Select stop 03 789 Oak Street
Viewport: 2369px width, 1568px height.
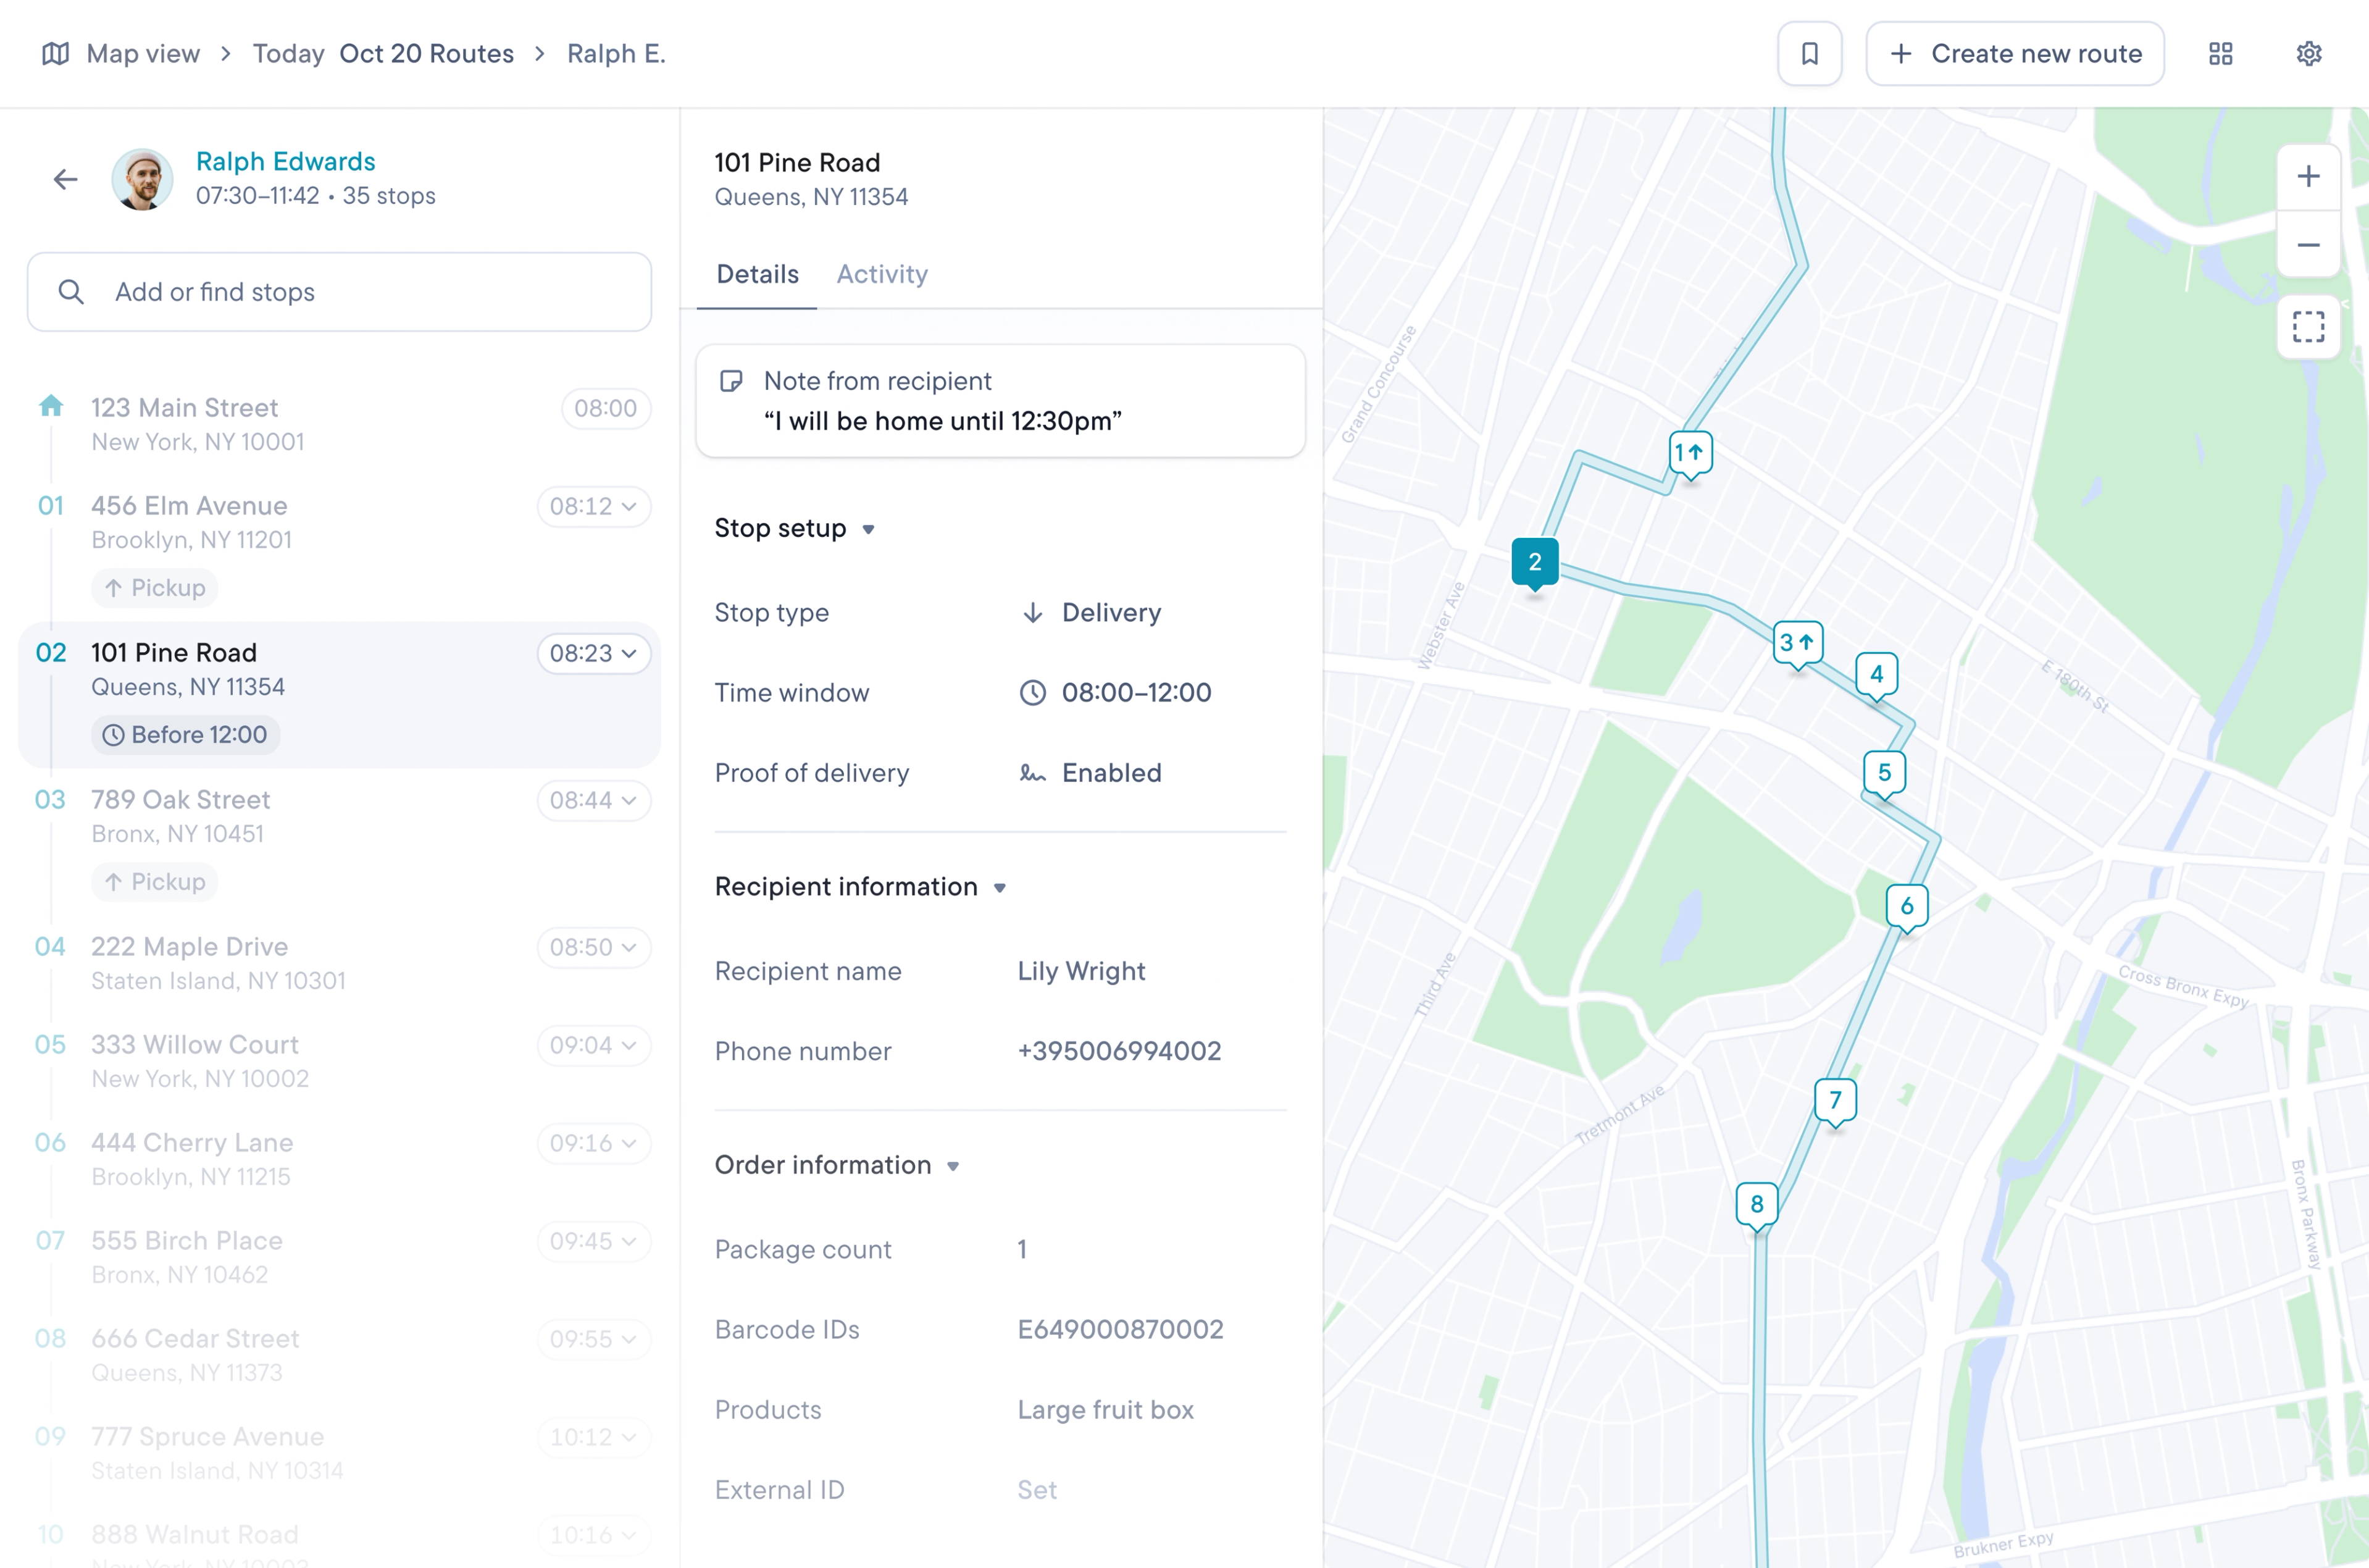point(340,841)
